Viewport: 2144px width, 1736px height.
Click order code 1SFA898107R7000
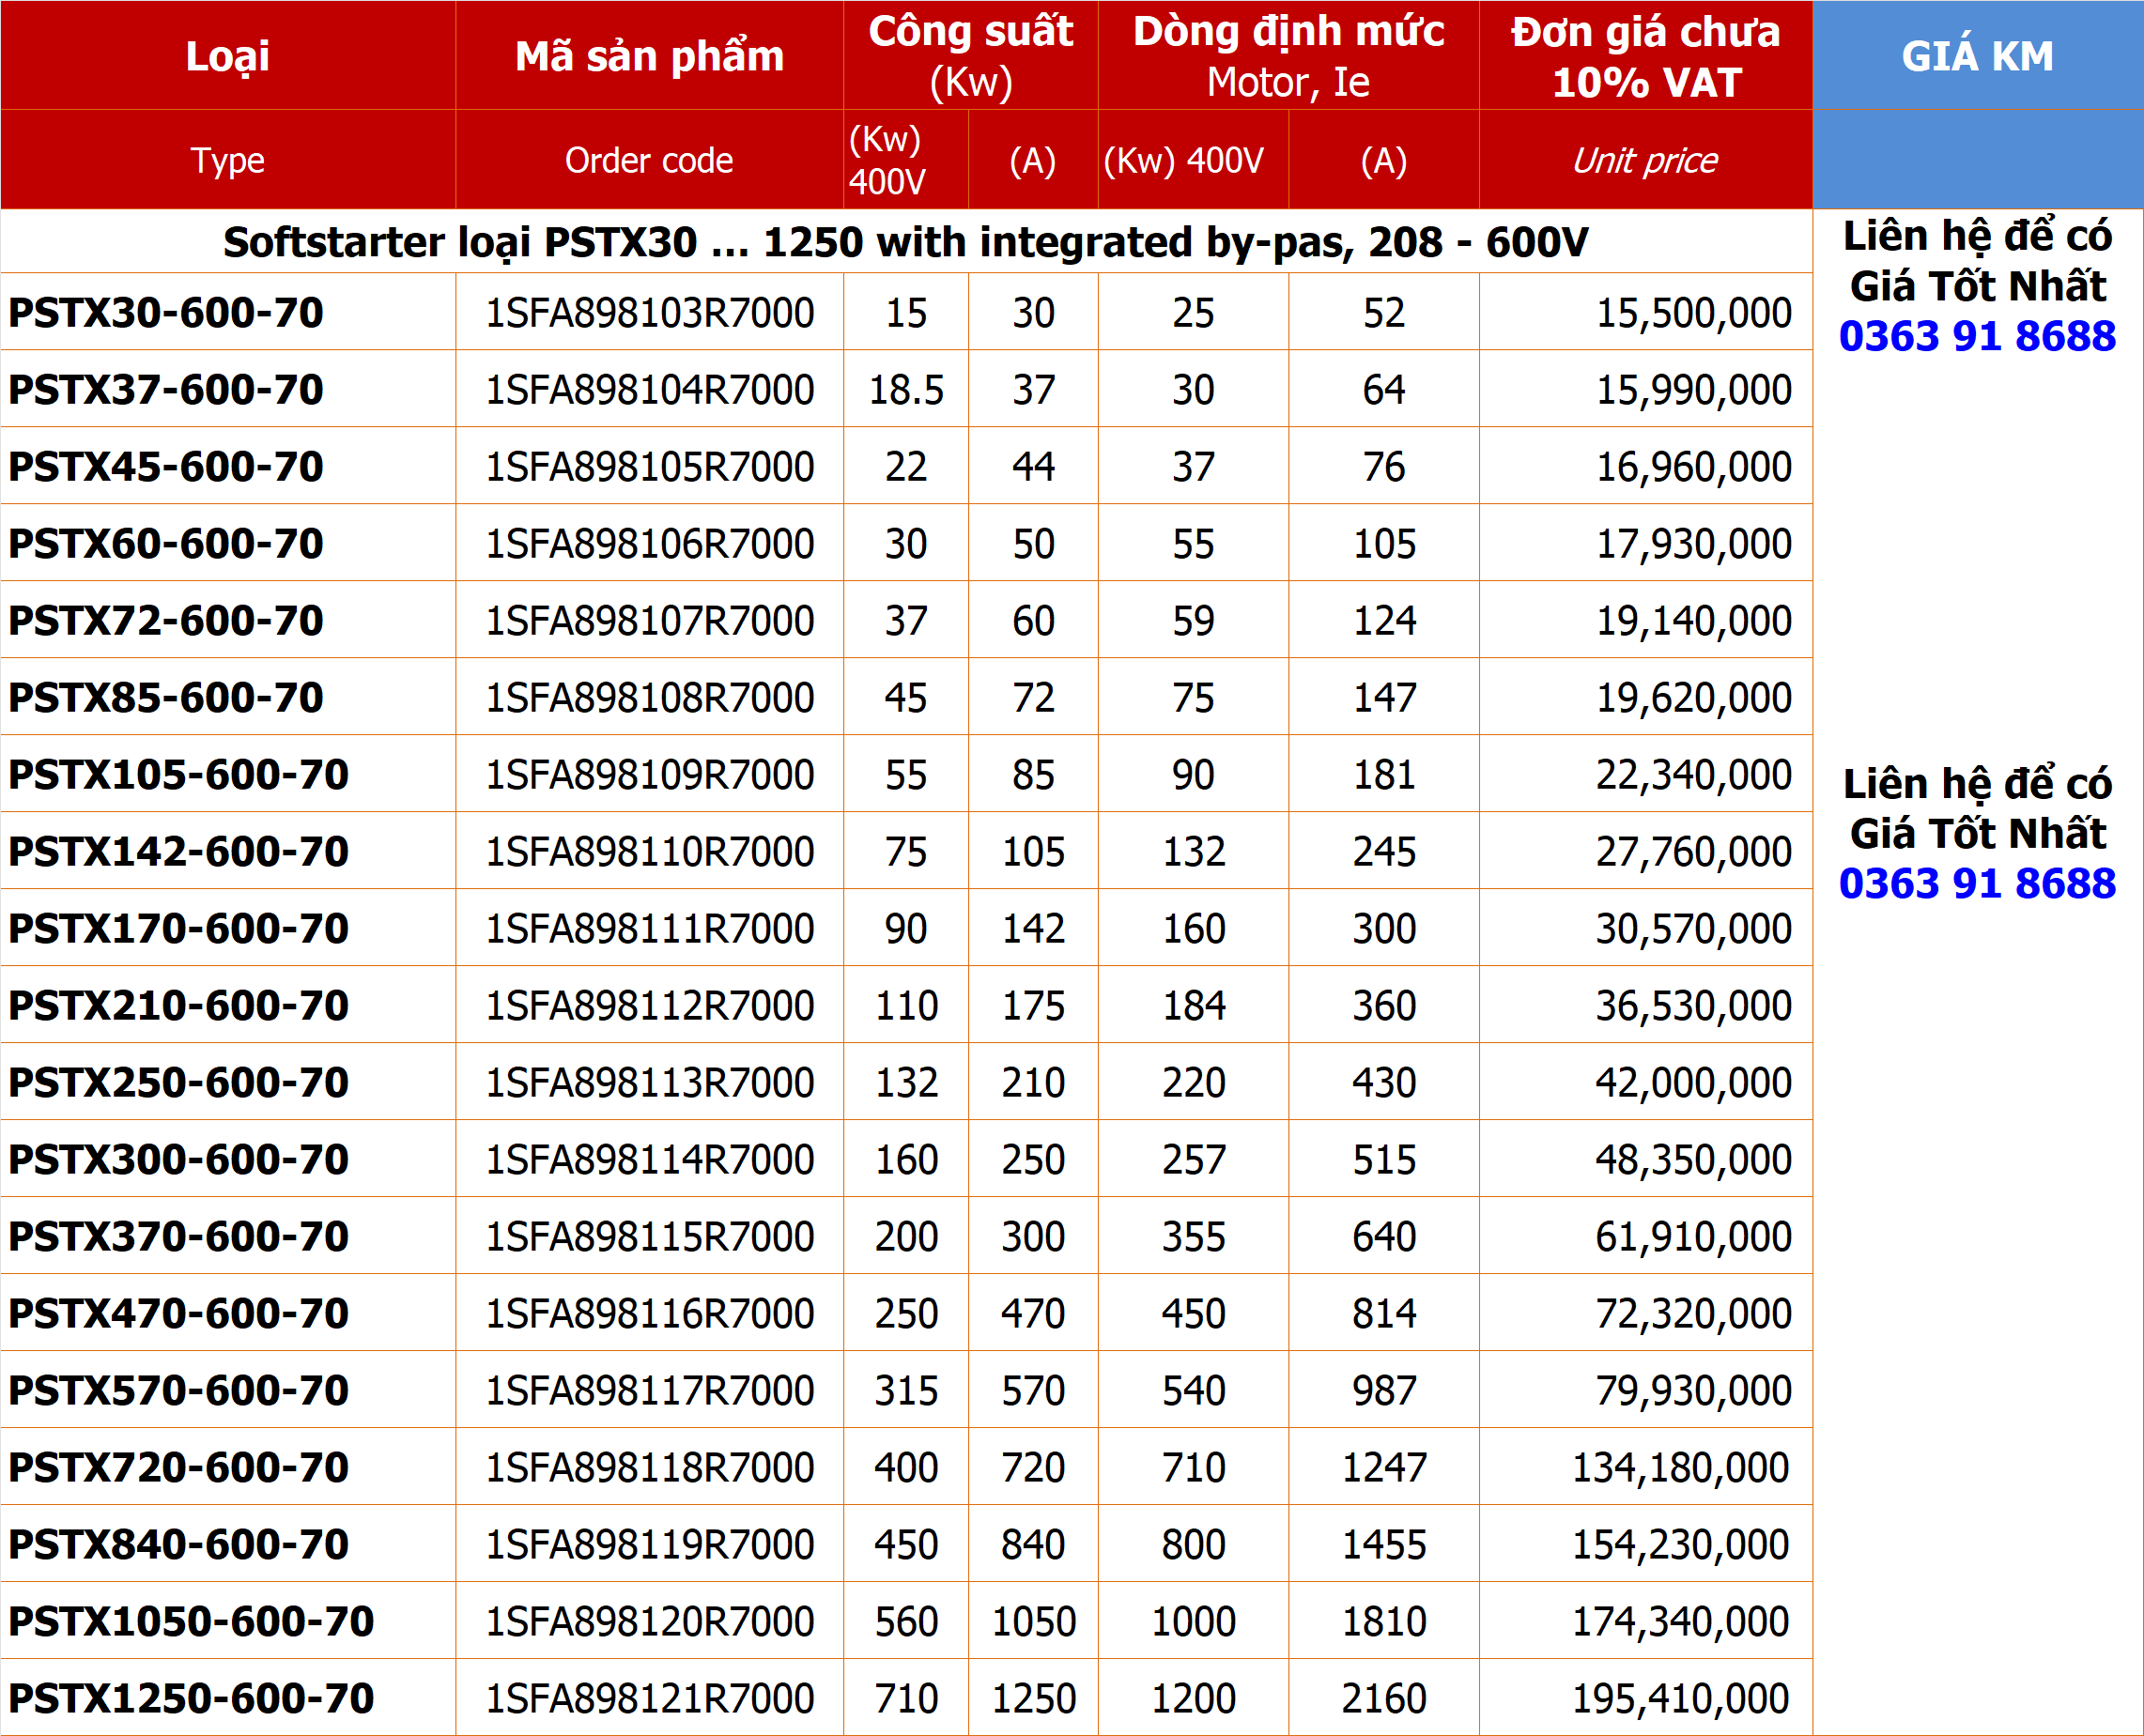pos(649,621)
